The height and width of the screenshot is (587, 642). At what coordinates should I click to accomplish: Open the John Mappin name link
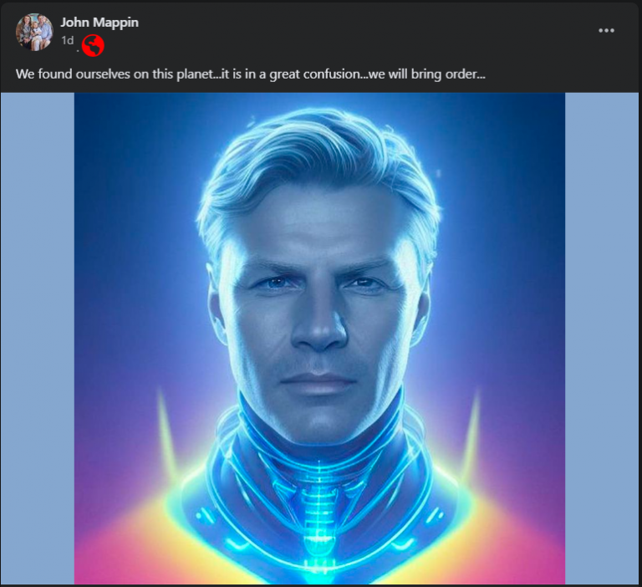pos(99,22)
